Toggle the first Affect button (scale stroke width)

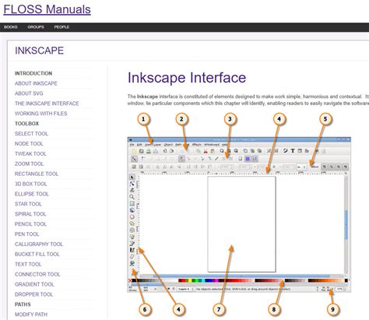(324, 167)
